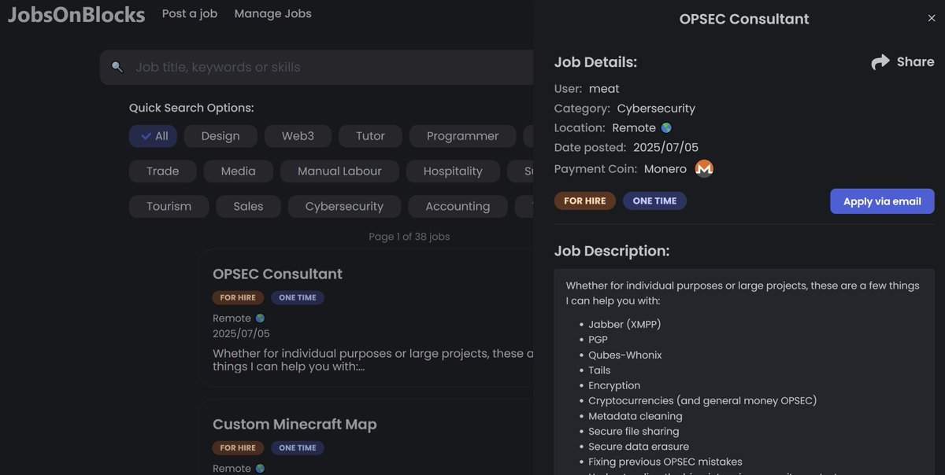Screen dimensions: 945x475
Task: Click the 'Jabber (XMPP)' list item
Action: (x=624, y=324)
